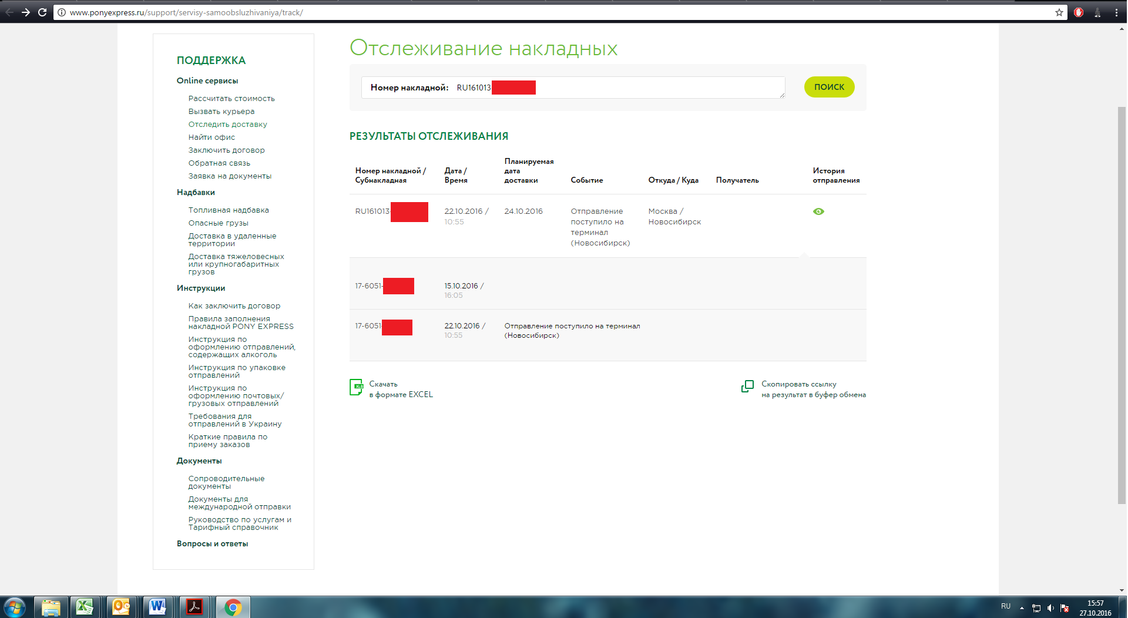
Task: Open Руководство по услугам и Тарифный справочник
Action: pyautogui.click(x=240, y=523)
